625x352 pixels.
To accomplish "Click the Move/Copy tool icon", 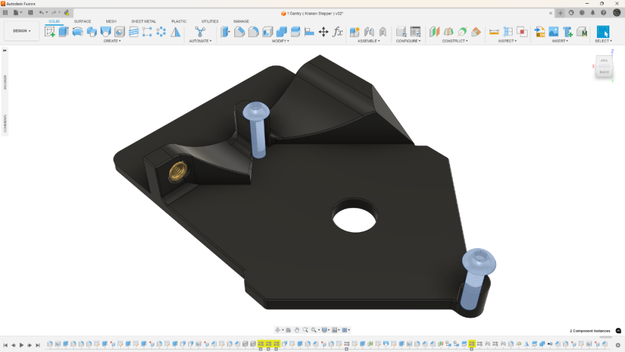I will pos(323,32).
